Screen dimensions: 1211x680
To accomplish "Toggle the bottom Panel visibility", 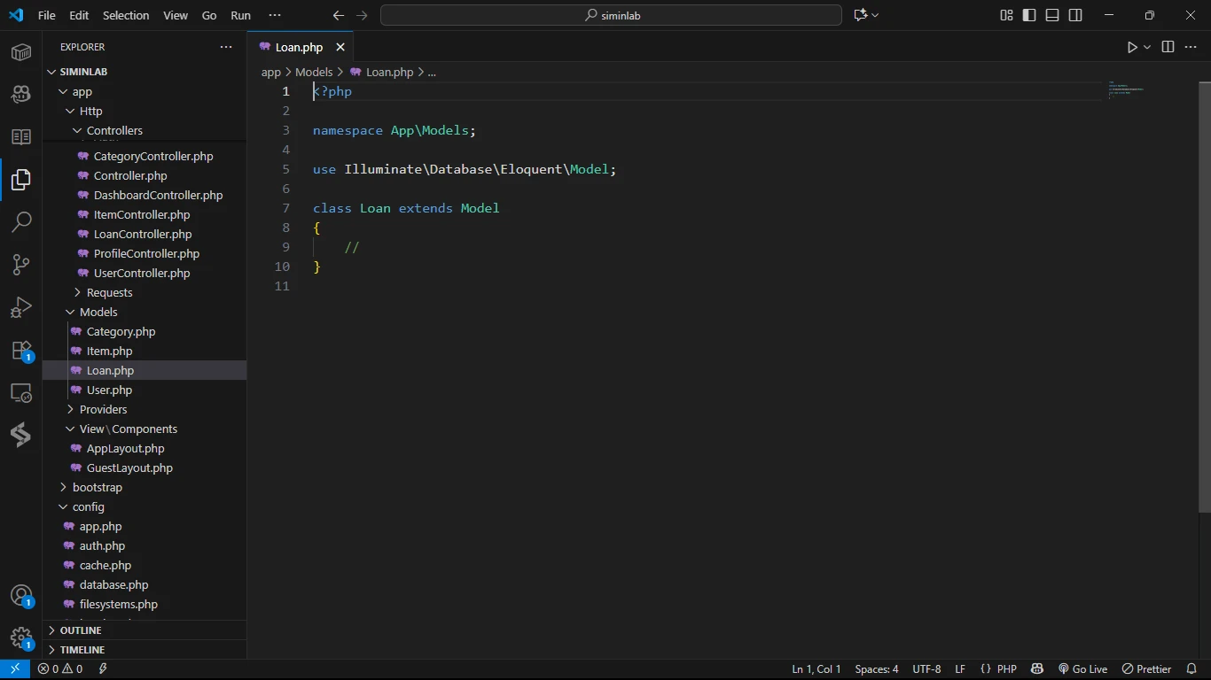I will (1052, 15).
